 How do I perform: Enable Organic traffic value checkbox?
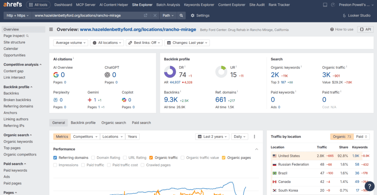tap(183, 158)
